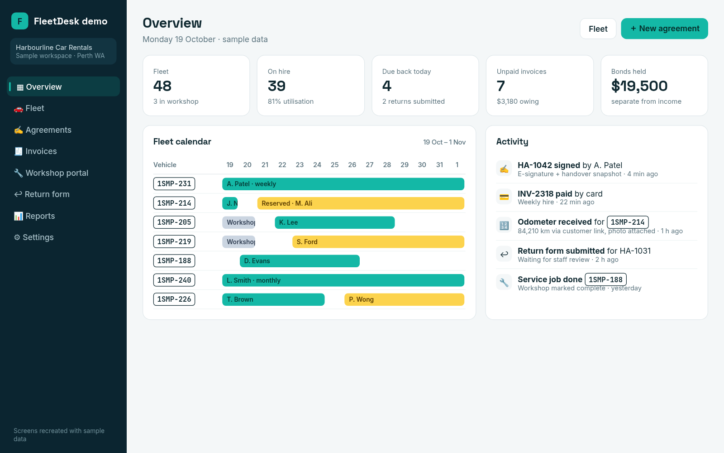Open the Due back today card
Image resolution: width=724 pixels, height=453 pixels.
[x=425, y=86]
